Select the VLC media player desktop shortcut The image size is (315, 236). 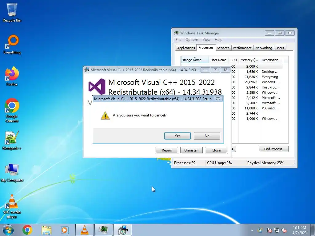pos(12,207)
